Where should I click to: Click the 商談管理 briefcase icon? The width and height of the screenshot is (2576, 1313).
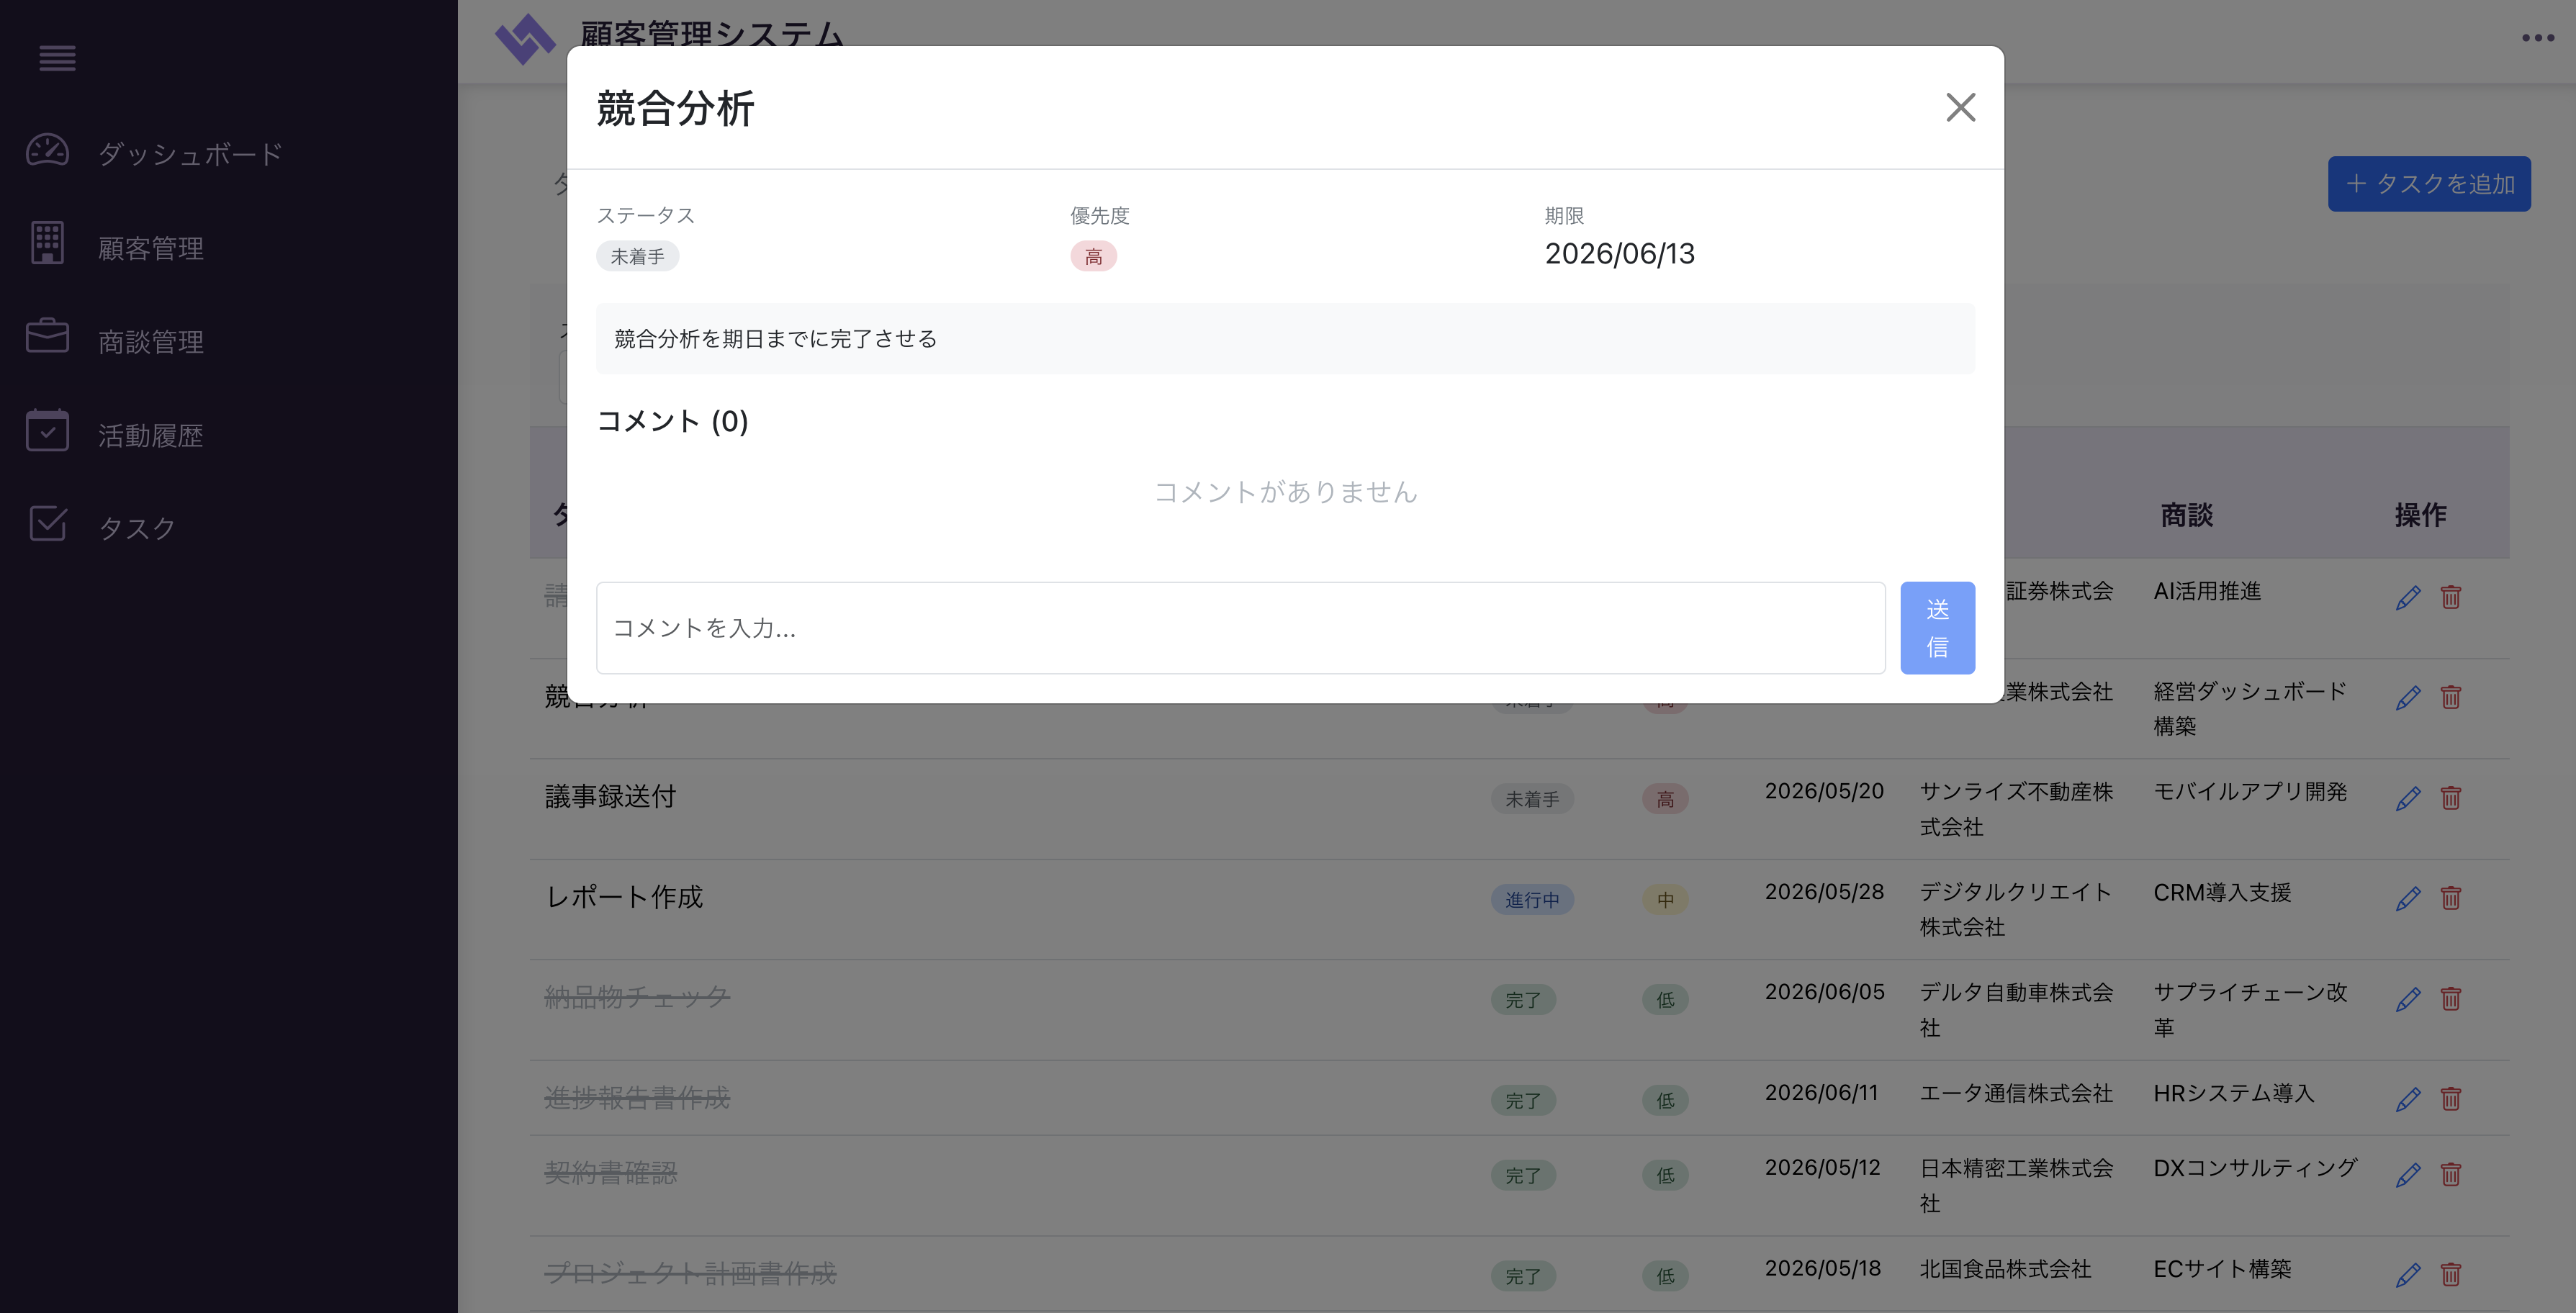[47, 337]
